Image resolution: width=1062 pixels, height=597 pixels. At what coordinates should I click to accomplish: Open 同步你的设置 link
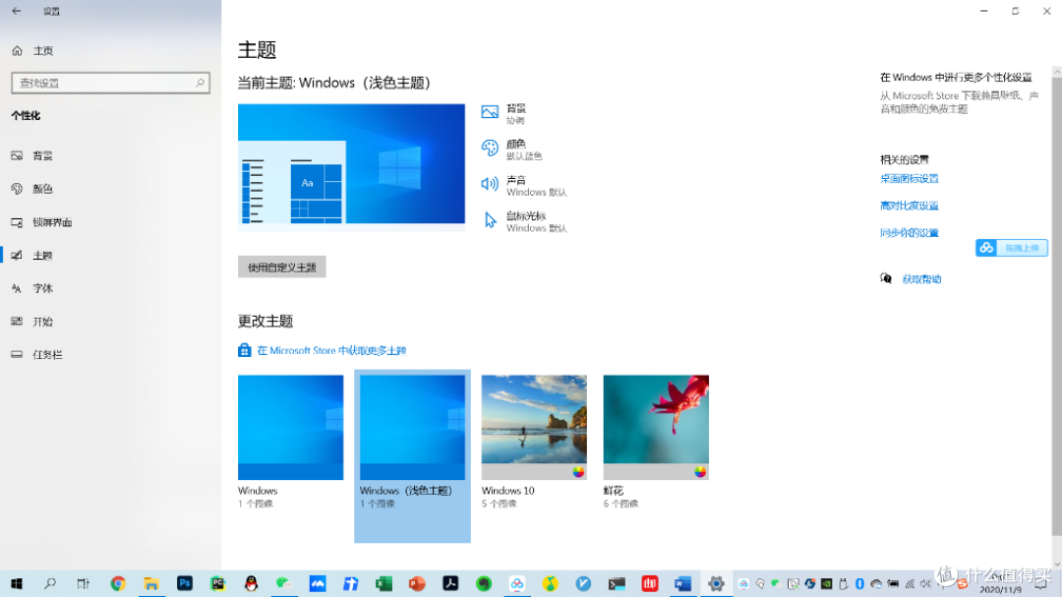tap(909, 233)
